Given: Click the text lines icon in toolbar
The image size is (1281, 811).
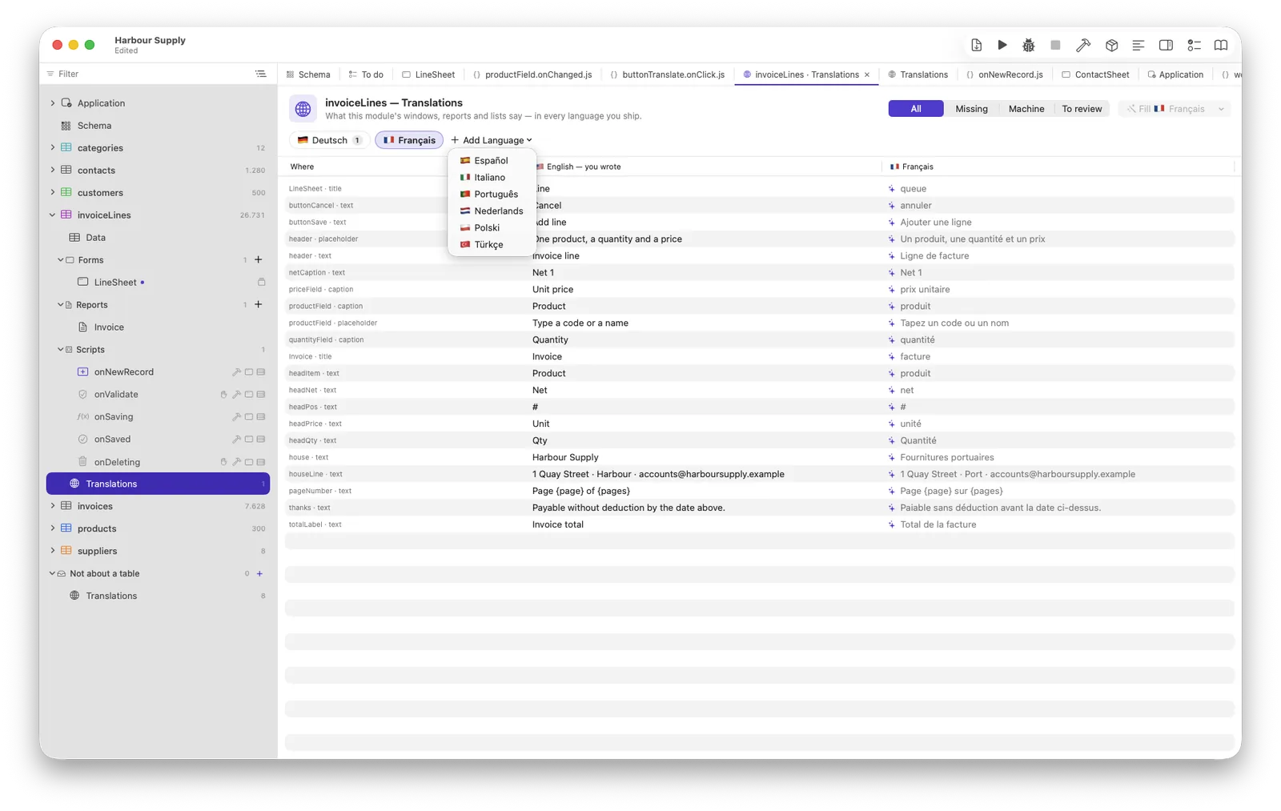Looking at the screenshot, I should [1138, 45].
